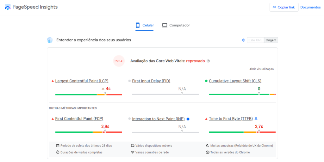Click the CLS value 0

pyautogui.click(x=259, y=89)
